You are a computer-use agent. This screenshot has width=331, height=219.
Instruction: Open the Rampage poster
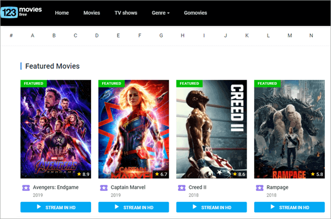[290, 129]
